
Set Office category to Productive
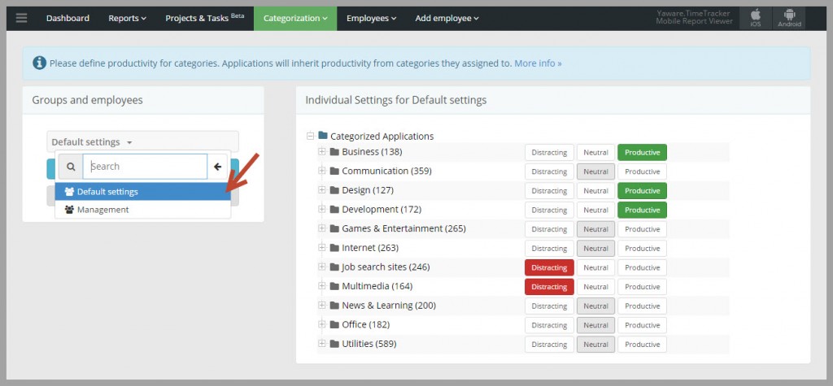643,325
